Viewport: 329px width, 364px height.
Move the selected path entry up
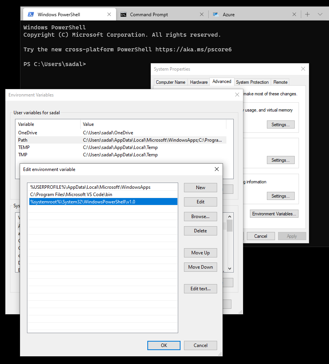[x=200, y=252]
